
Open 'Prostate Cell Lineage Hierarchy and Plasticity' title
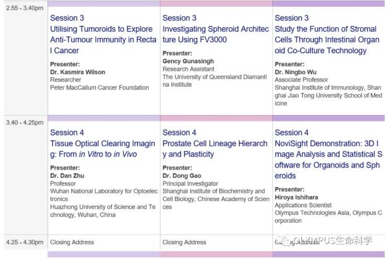click(215, 149)
